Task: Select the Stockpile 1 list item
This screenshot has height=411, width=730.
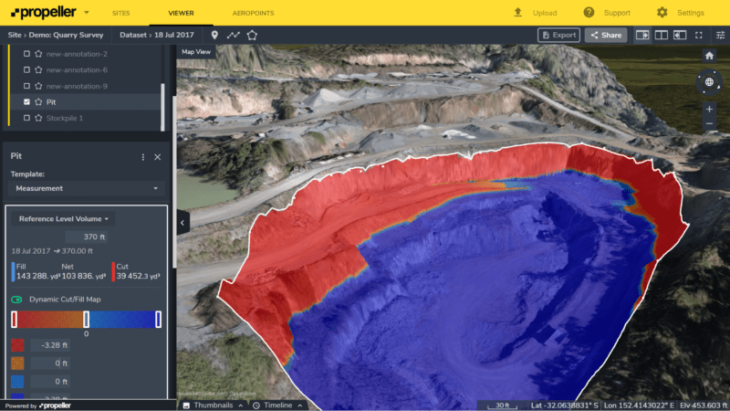Action: click(x=85, y=118)
